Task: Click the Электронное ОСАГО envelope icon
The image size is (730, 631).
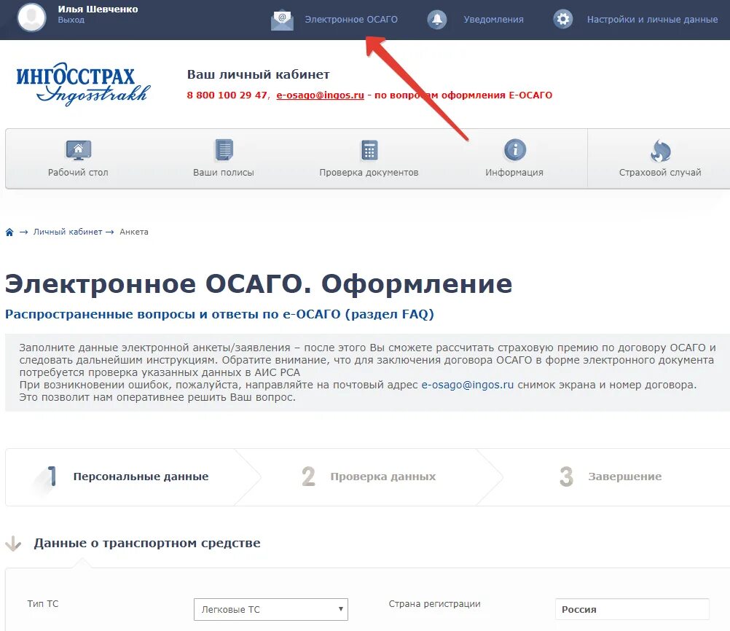Action: (282, 20)
